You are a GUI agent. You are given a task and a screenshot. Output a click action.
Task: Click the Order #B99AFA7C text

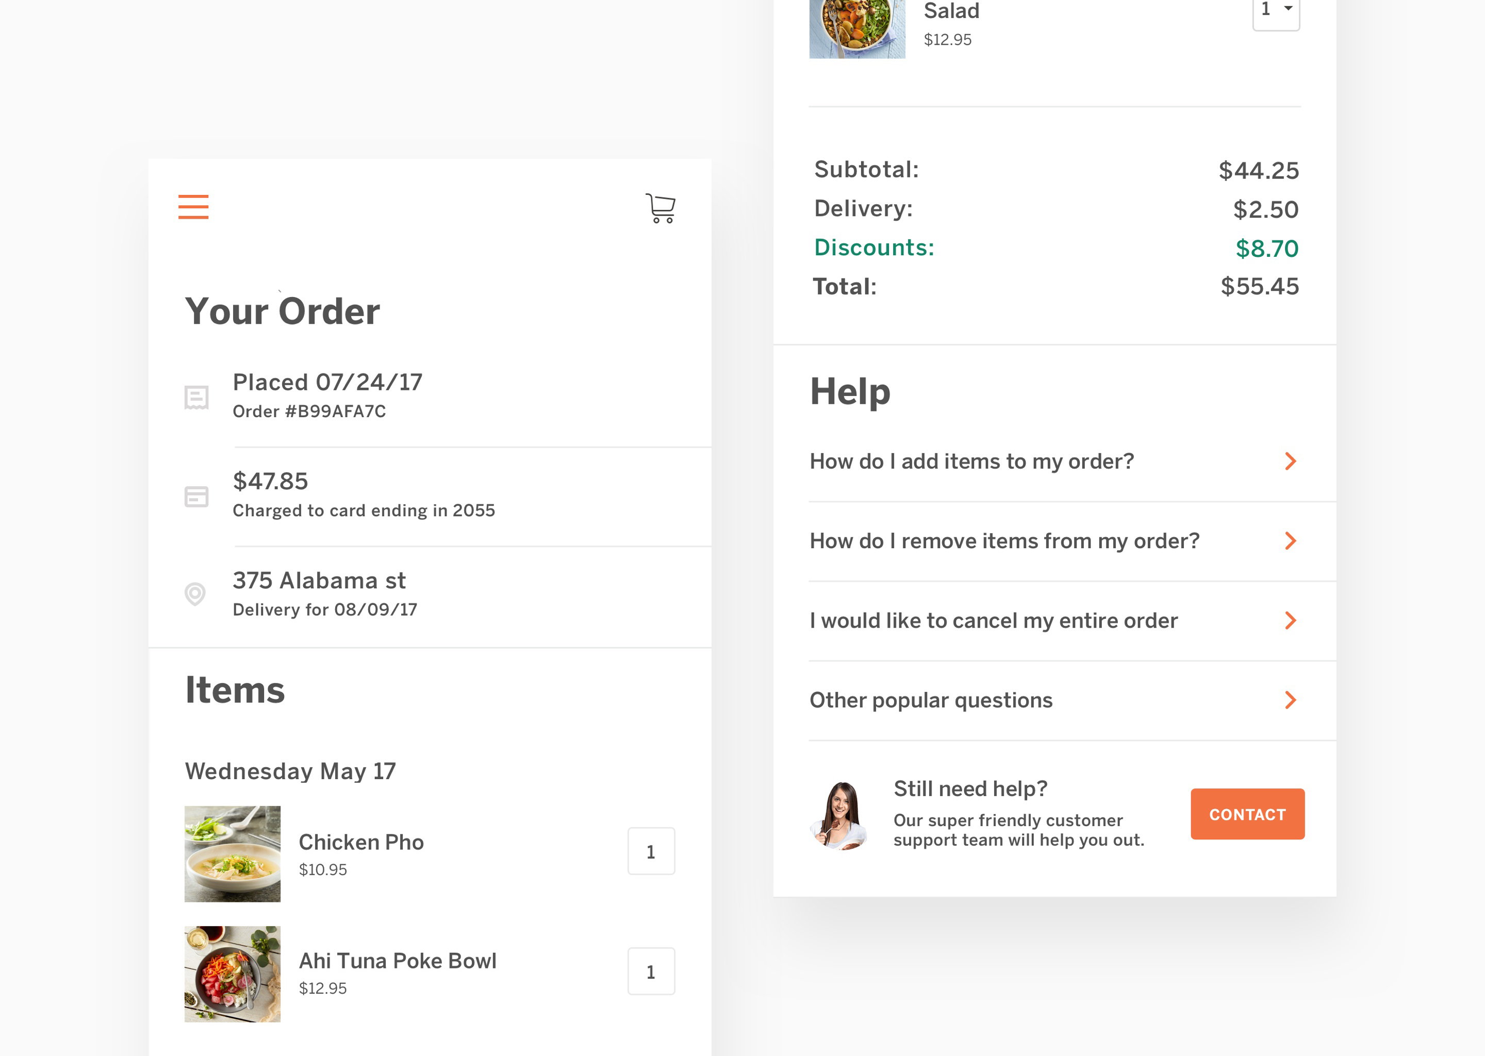(309, 411)
